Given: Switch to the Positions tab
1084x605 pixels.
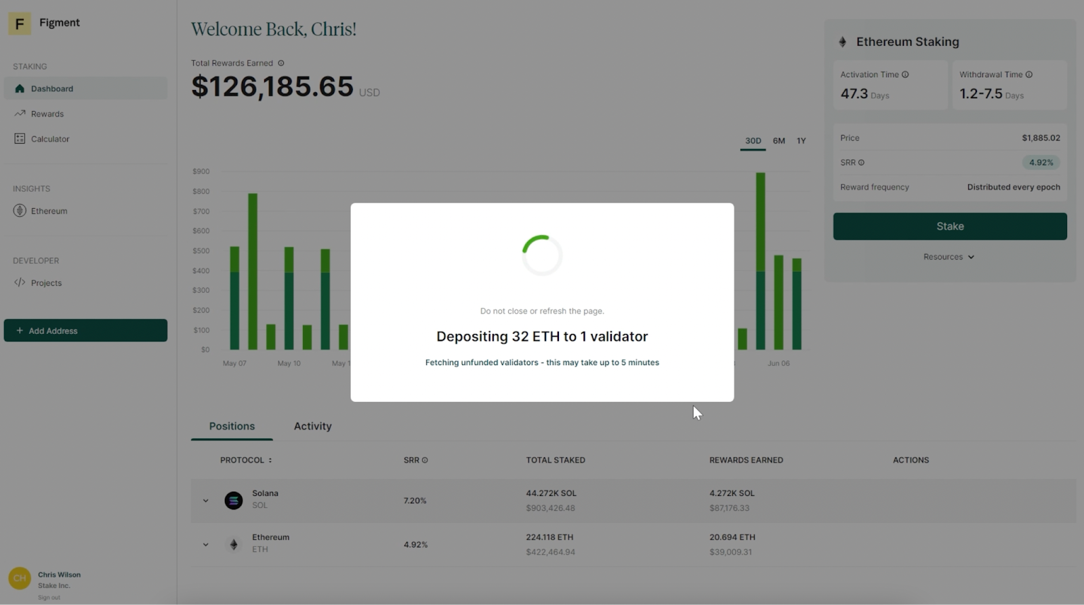Looking at the screenshot, I should (x=232, y=426).
